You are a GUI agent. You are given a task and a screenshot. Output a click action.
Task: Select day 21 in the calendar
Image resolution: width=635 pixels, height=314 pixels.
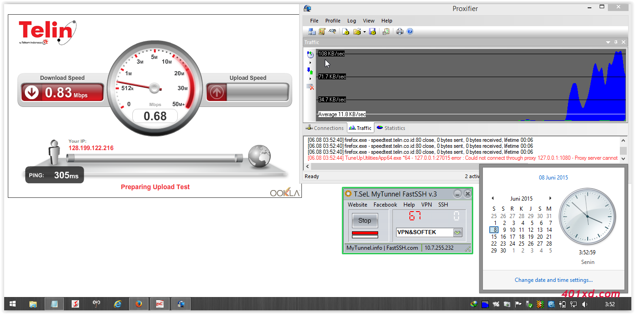coord(549,237)
